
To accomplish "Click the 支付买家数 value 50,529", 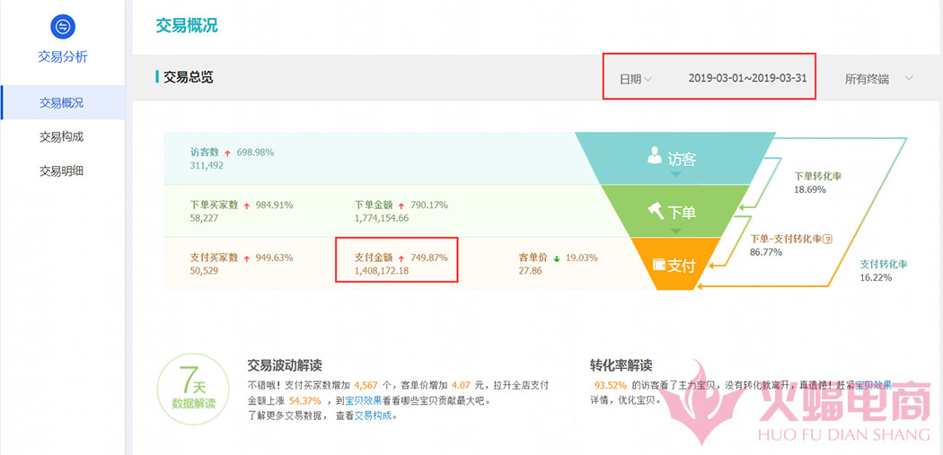I will 204,271.
